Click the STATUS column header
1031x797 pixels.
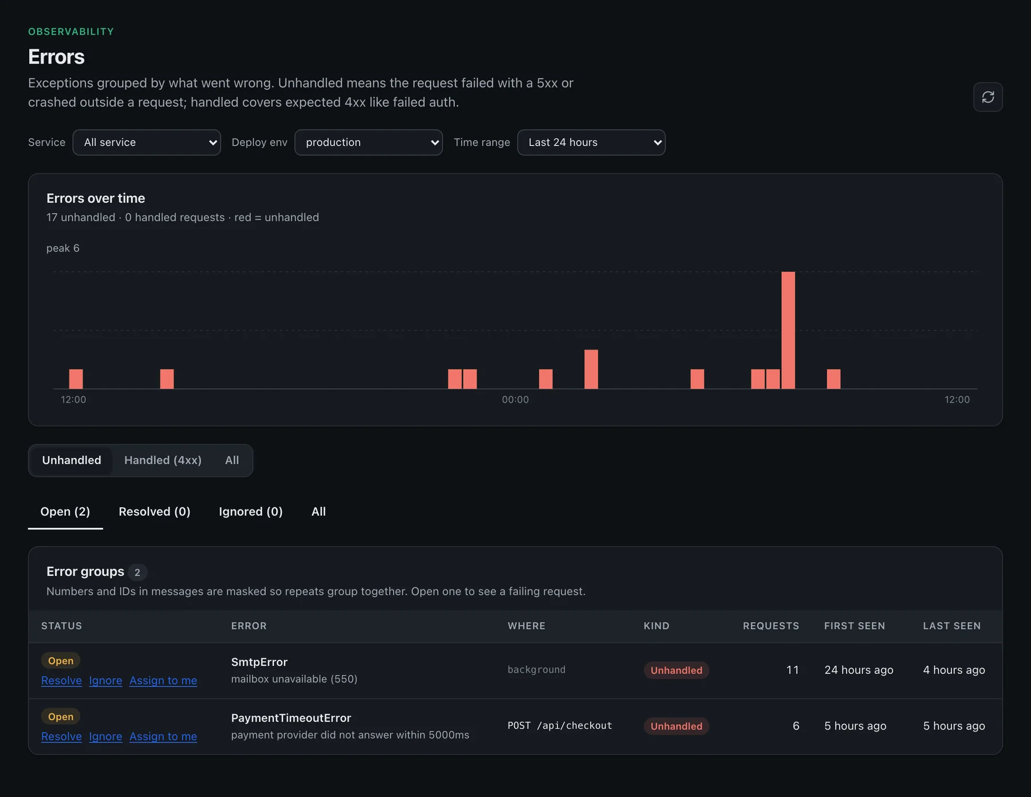click(x=61, y=626)
